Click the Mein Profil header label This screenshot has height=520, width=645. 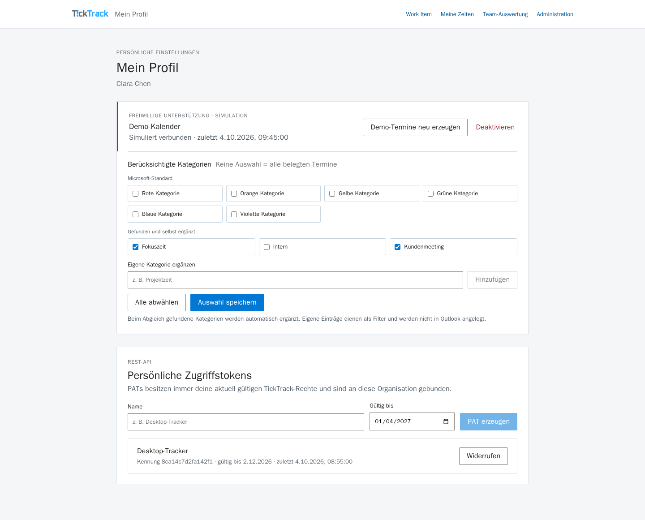[131, 14]
